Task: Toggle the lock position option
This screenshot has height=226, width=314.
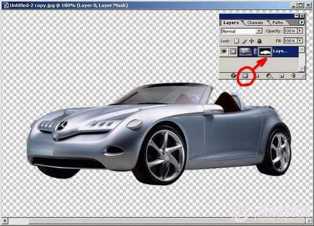Action: (253, 40)
